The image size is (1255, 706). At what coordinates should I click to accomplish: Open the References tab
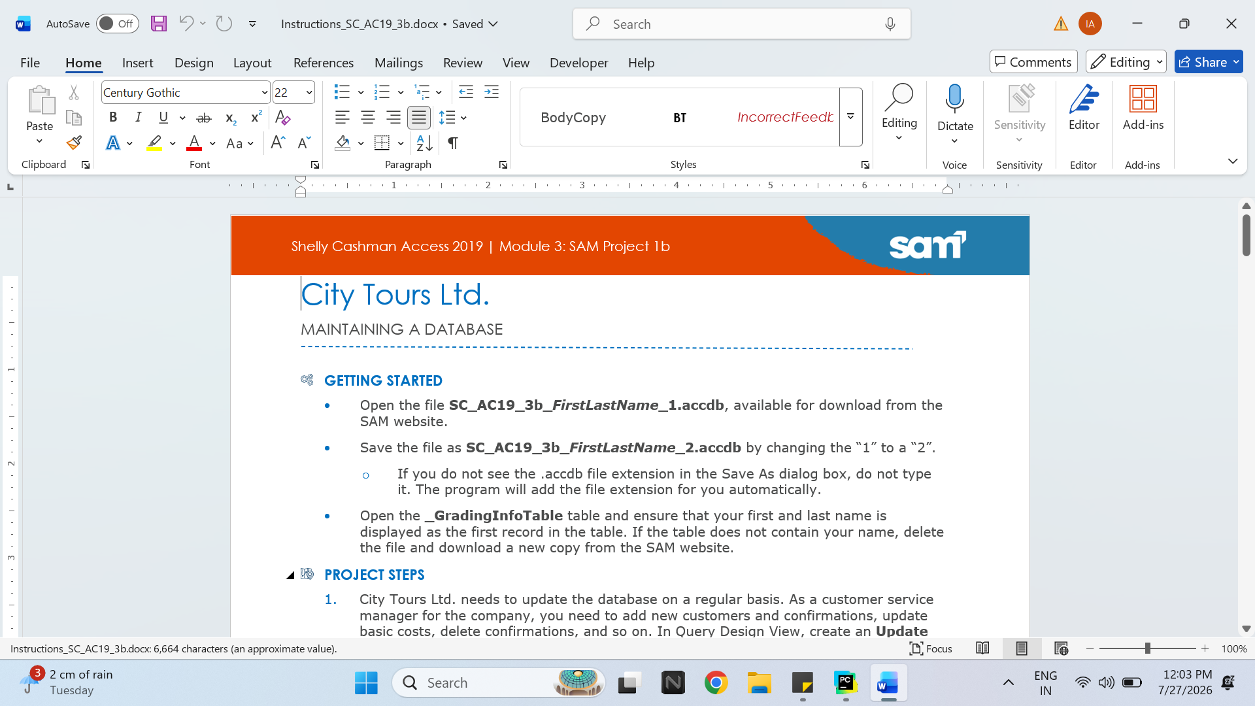(324, 63)
